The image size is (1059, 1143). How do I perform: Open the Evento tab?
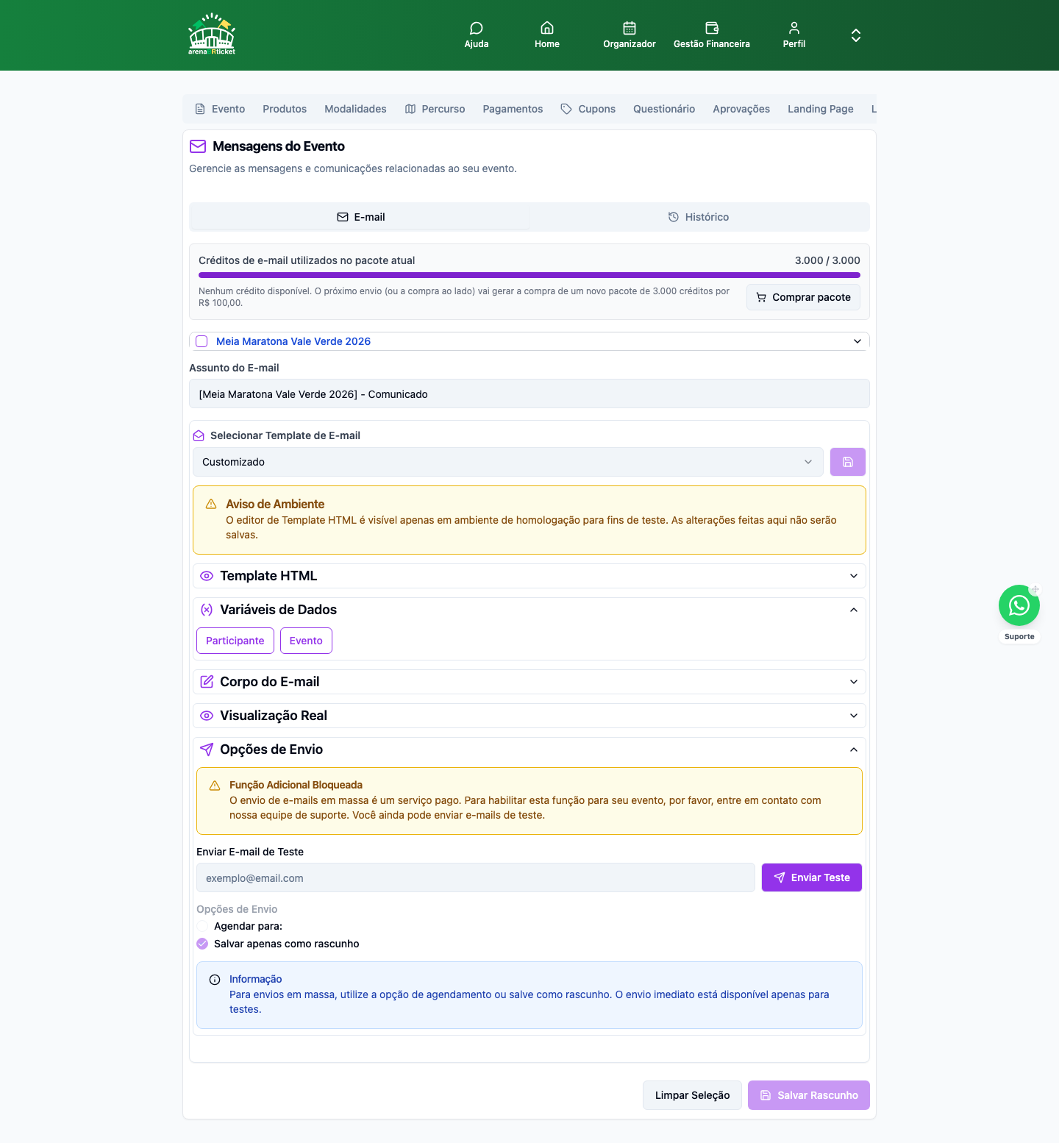(x=220, y=109)
